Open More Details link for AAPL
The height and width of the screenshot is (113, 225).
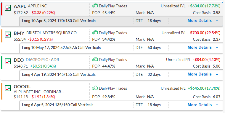tap(200, 21)
